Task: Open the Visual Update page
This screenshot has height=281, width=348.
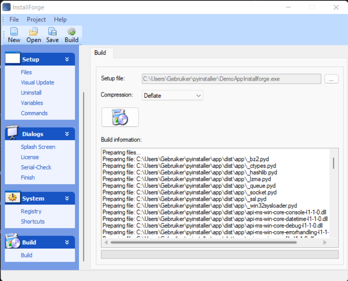Action: [x=38, y=82]
